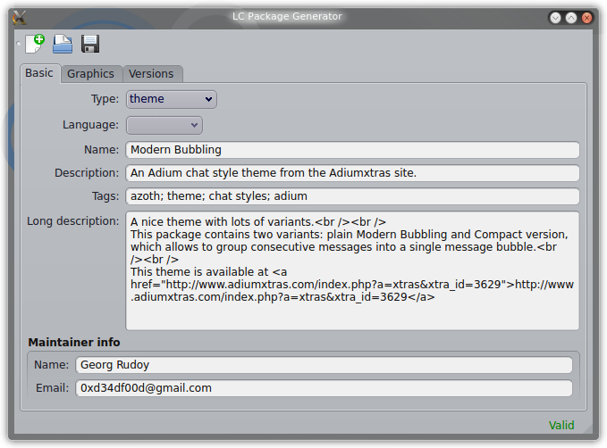Screen dimensions: 607x448
Task: Open a package file via the toolbar icon
Action: click(x=63, y=44)
